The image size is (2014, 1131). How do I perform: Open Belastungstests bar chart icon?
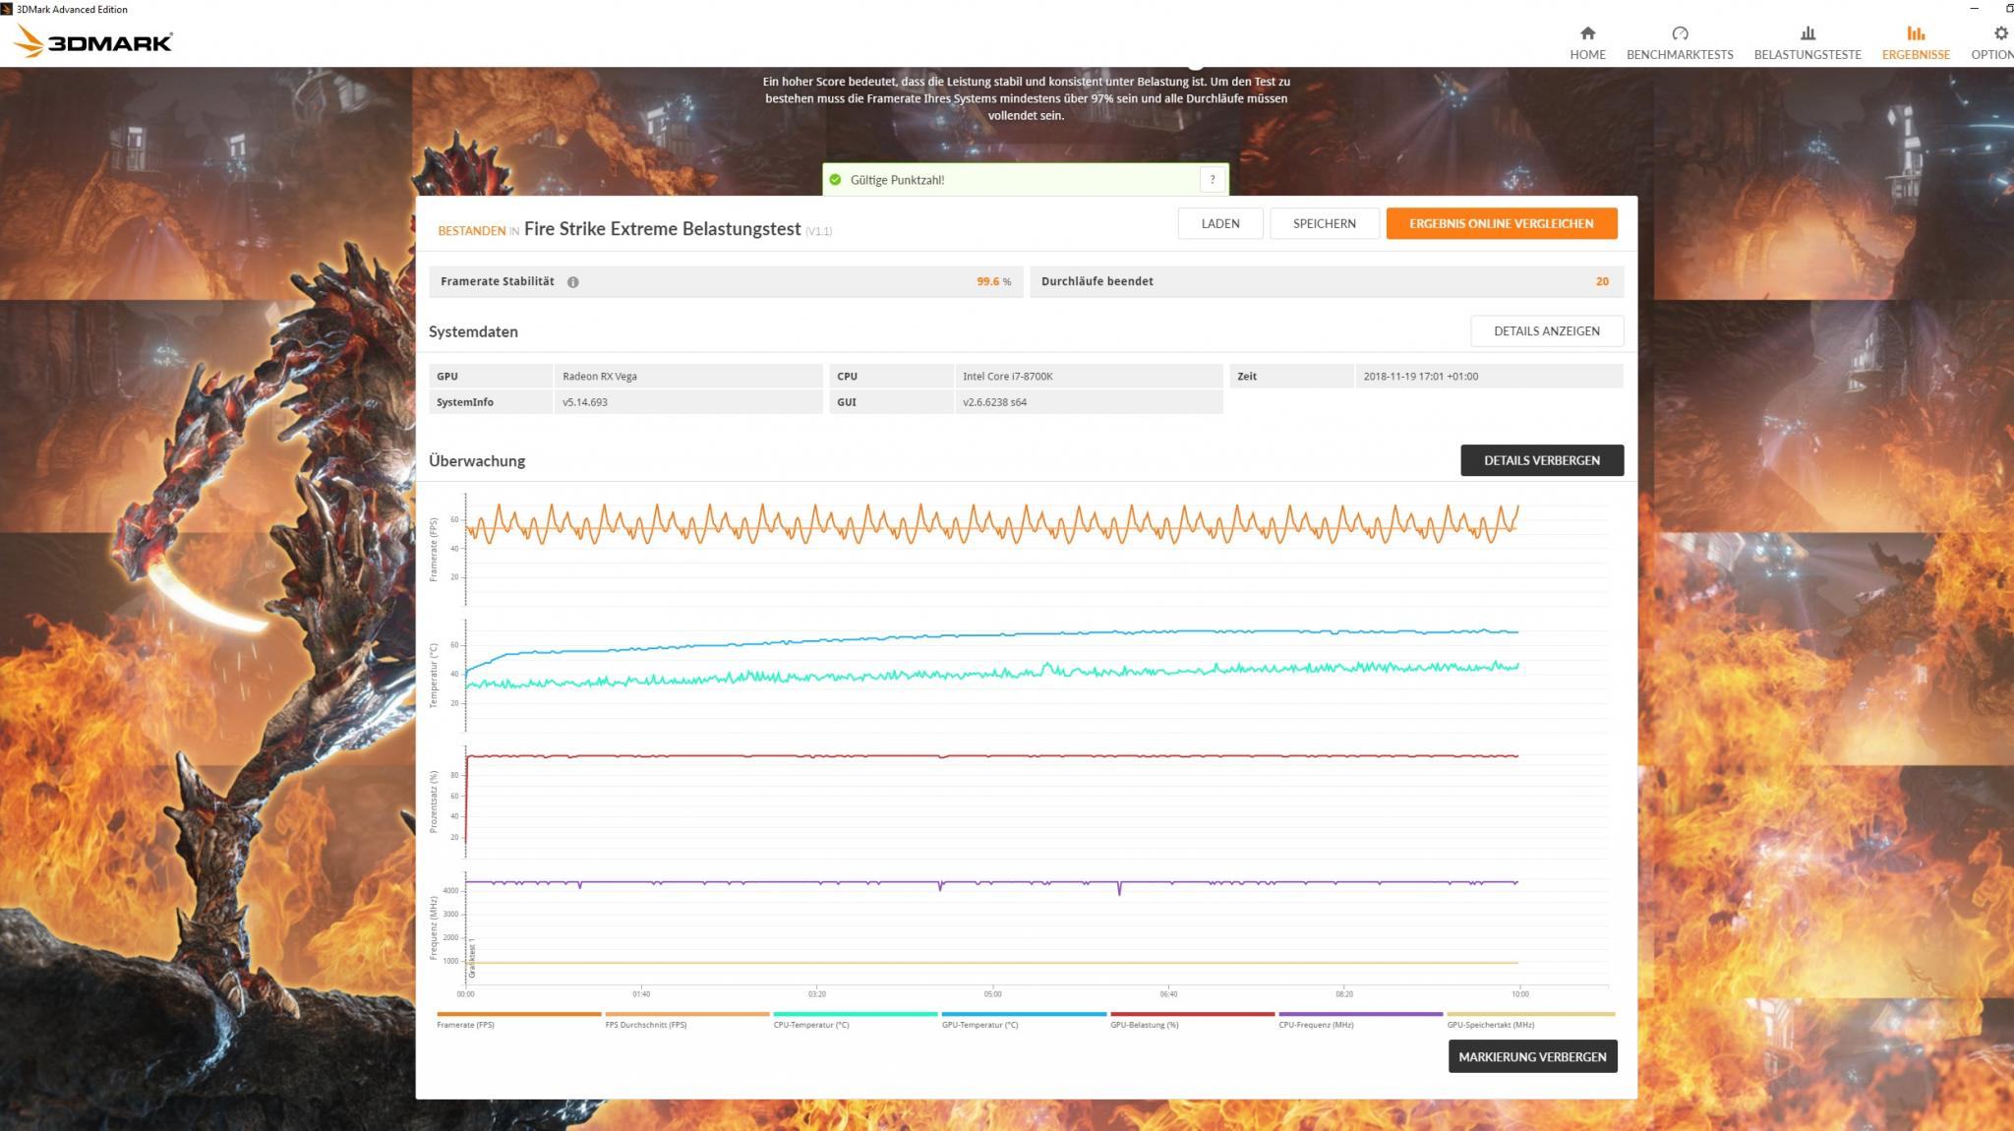pos(1807,33)
